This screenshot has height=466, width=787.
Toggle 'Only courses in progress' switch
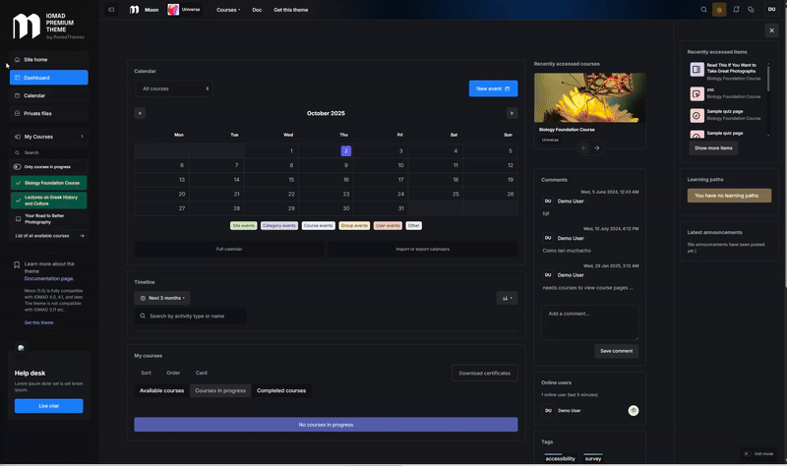(x=17, y=167)
